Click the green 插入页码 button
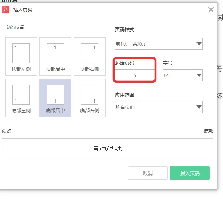This screenshot has height=199, width=223. click(190, 173)
